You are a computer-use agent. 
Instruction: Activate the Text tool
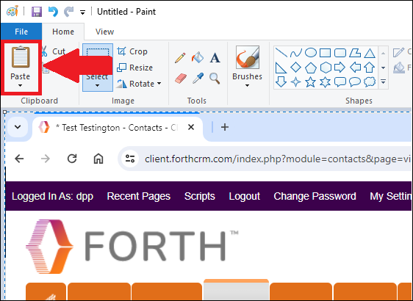pos(215,57)
